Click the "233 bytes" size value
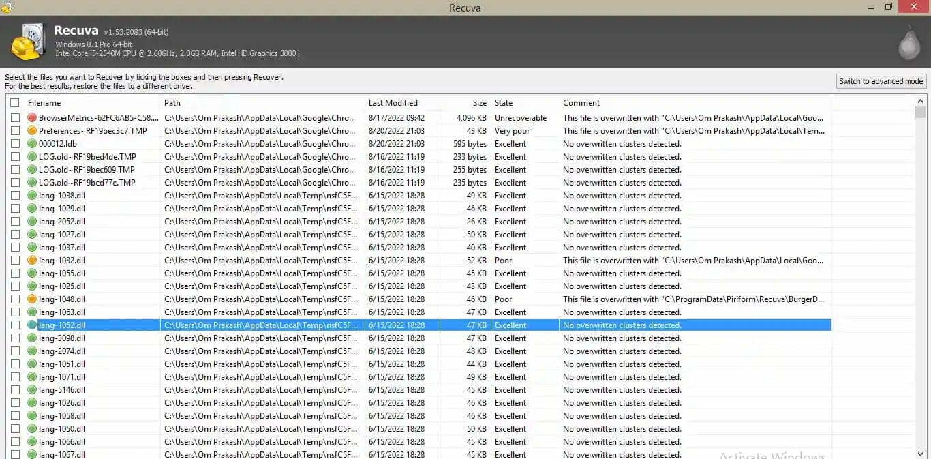The height and width of the screenshot is (459, 931). [470, 157]
